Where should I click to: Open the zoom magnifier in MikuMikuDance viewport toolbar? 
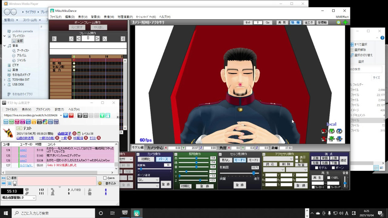click(x=339, y=23)
